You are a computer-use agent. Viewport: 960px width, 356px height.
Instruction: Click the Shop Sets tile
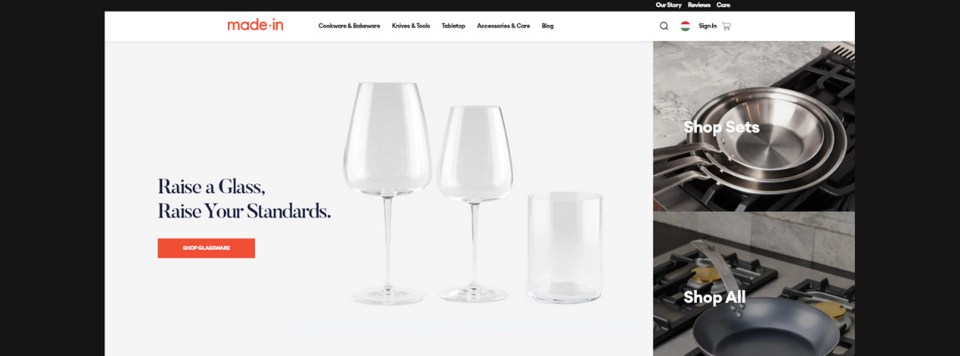754,127
